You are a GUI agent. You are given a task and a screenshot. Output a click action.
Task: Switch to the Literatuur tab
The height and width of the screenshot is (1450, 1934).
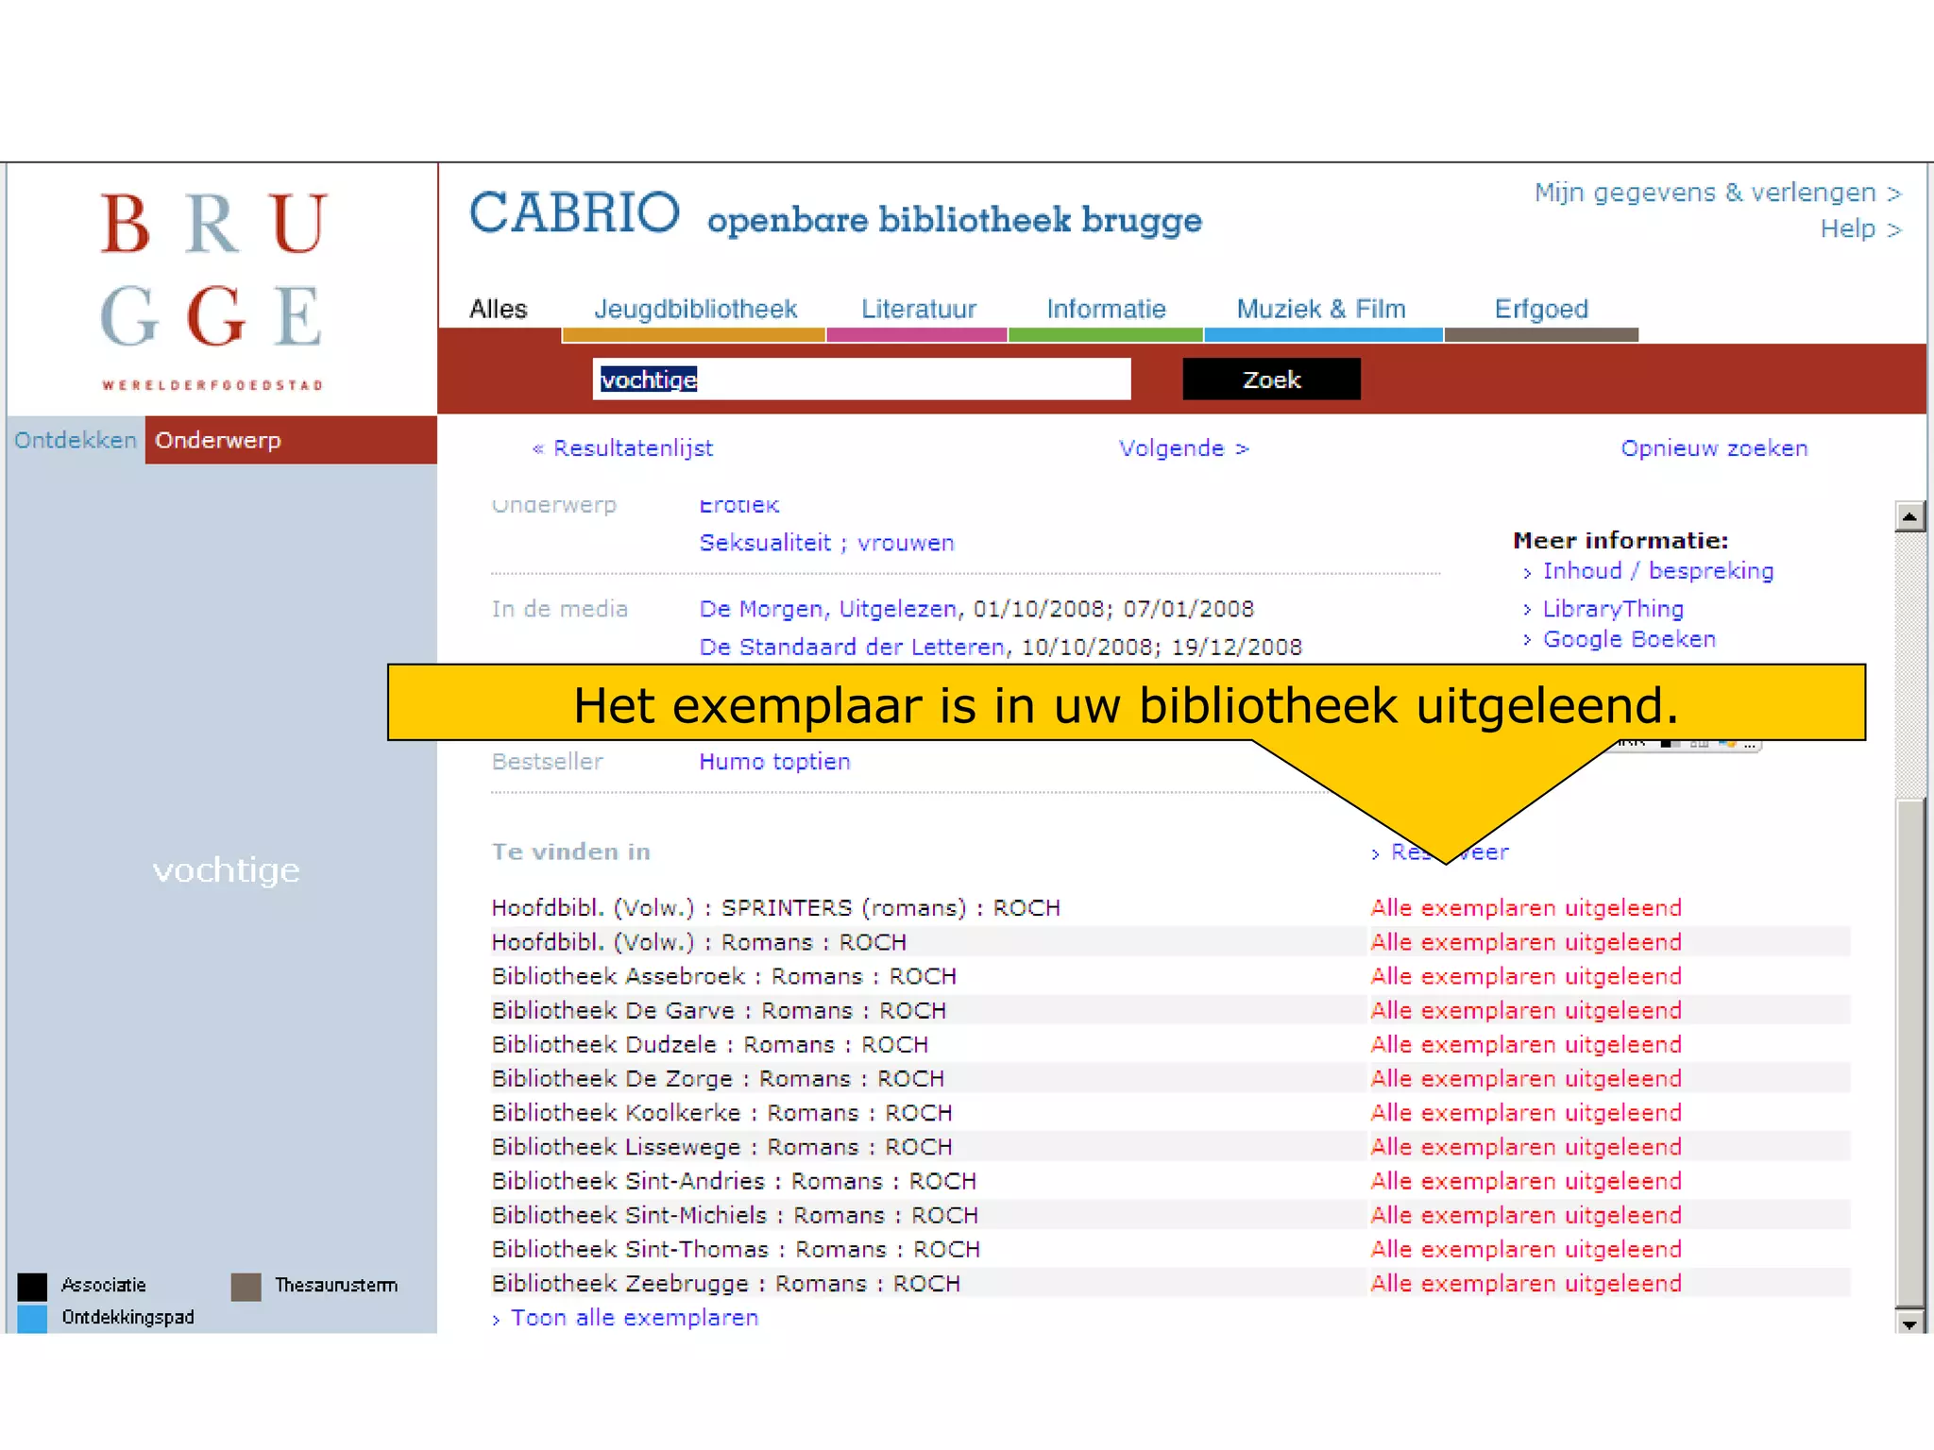coord(918,309)
